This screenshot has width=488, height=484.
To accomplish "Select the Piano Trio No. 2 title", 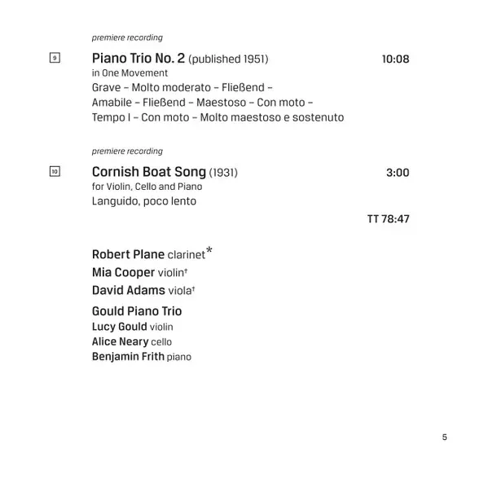I will [138, 58].
